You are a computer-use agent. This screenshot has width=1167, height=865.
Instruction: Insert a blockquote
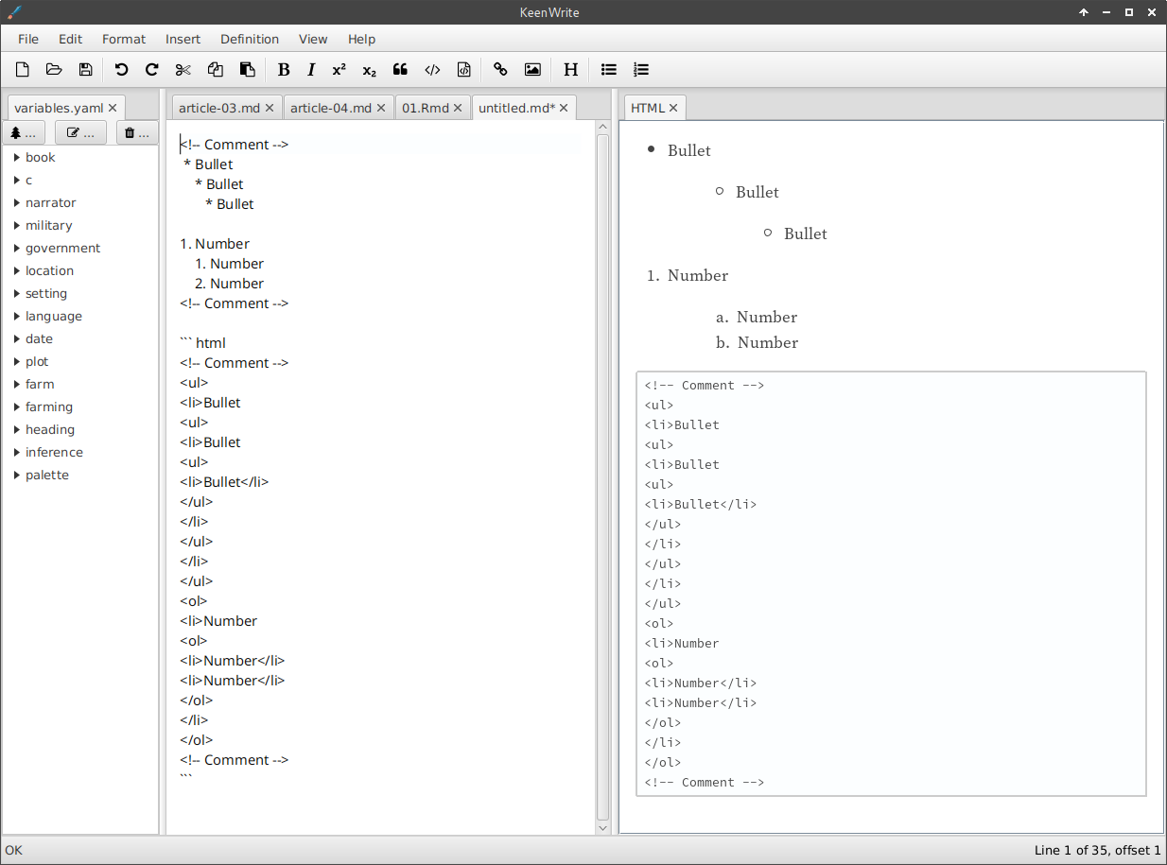(400, 69)
